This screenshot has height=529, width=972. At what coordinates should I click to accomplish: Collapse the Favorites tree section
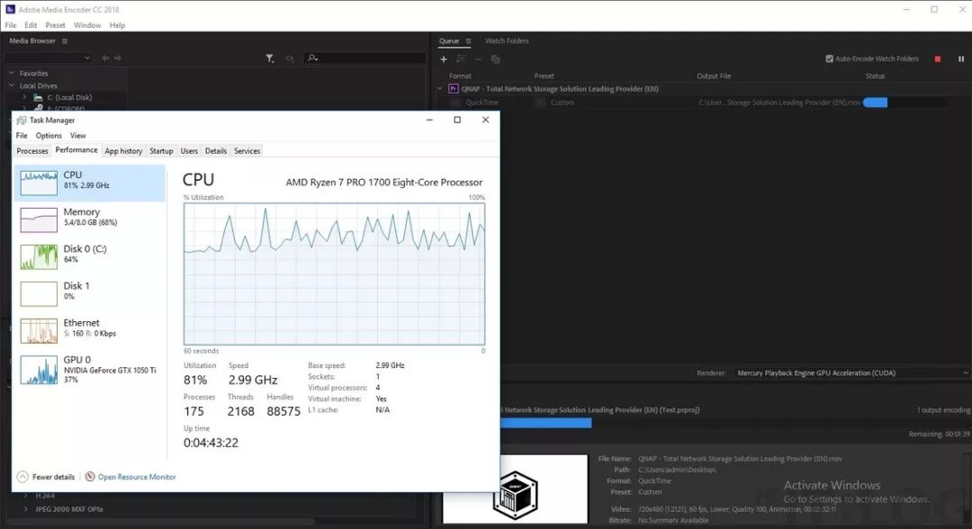pos(11,73)
